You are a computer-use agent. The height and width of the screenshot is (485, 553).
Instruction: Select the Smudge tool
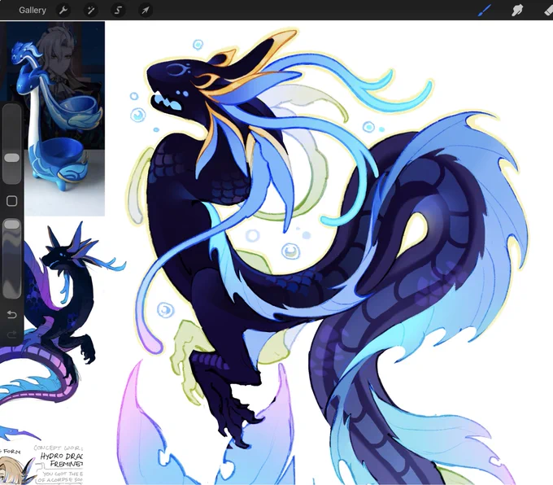point(517,11)
